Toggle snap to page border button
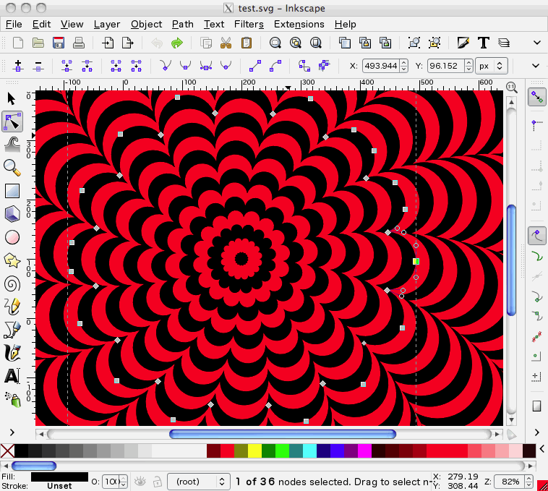 pos(537,406)
